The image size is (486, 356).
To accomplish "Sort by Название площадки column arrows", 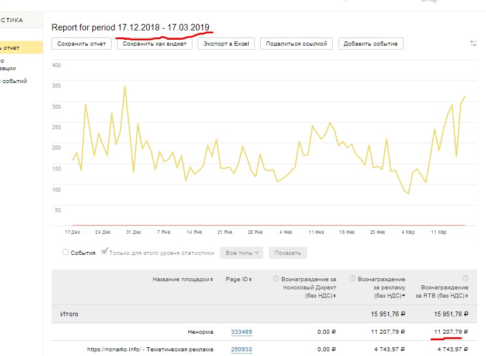I will (212, 279).
